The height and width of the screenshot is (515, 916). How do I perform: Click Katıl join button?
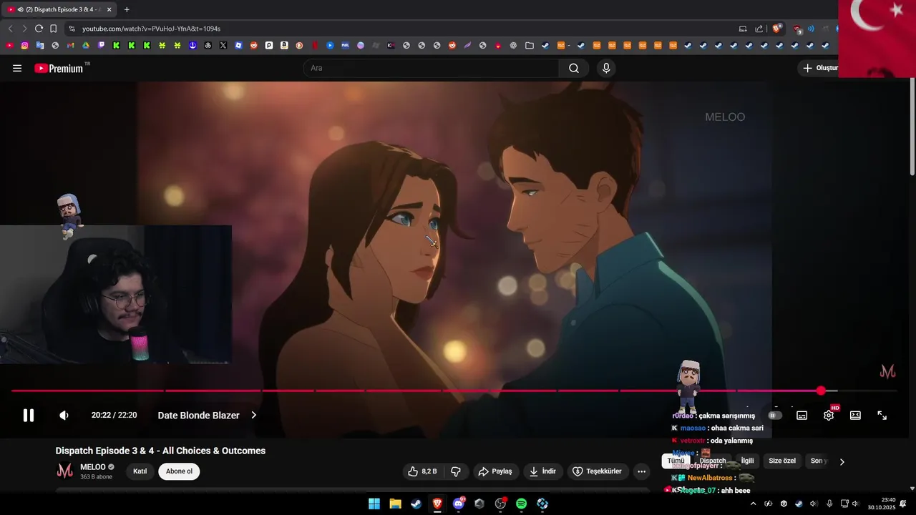coord(140,471)
